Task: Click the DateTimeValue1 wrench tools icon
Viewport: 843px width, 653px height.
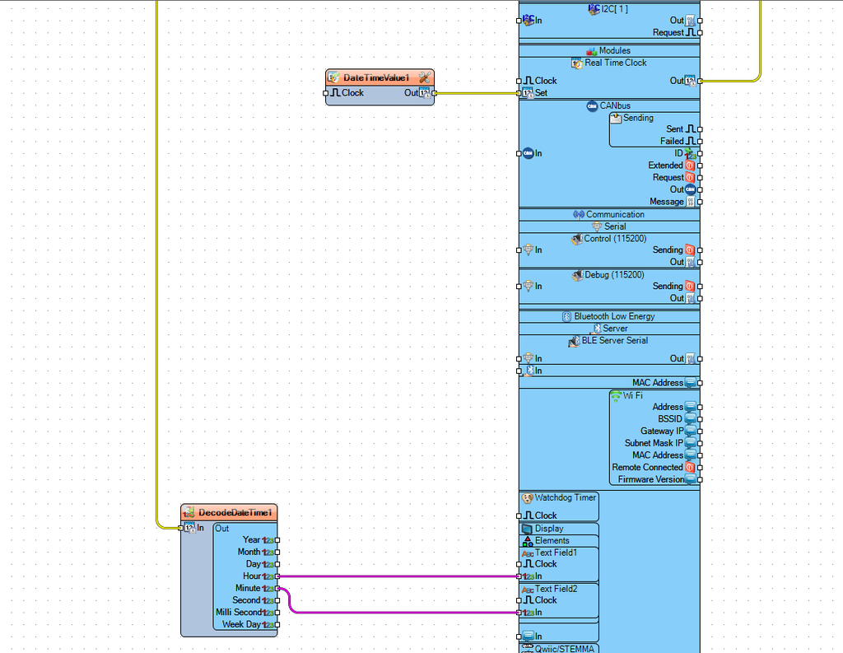Action: 424,77
